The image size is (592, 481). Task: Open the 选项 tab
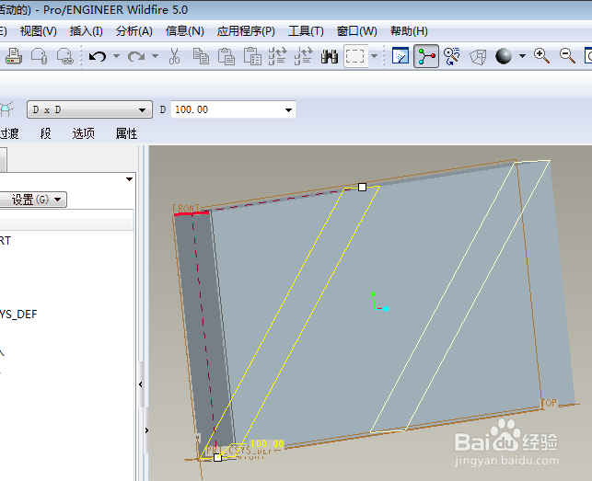click(x=84, y=133)
